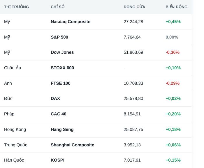Select the STOXX 600 index name

[x=62, y=68]
